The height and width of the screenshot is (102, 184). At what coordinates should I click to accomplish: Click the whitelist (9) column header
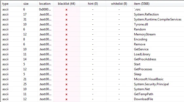(119, 4)
